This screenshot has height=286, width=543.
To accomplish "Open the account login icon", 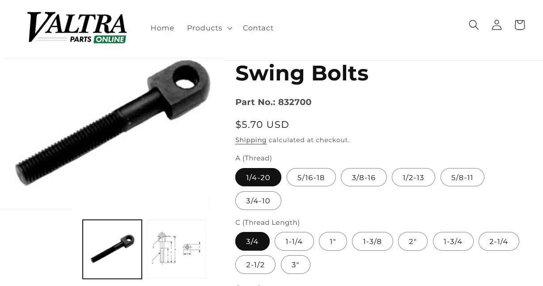I will [496, 25].
